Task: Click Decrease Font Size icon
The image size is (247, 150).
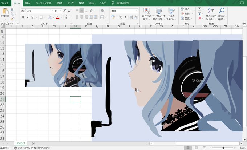Action: pos(69,11)
